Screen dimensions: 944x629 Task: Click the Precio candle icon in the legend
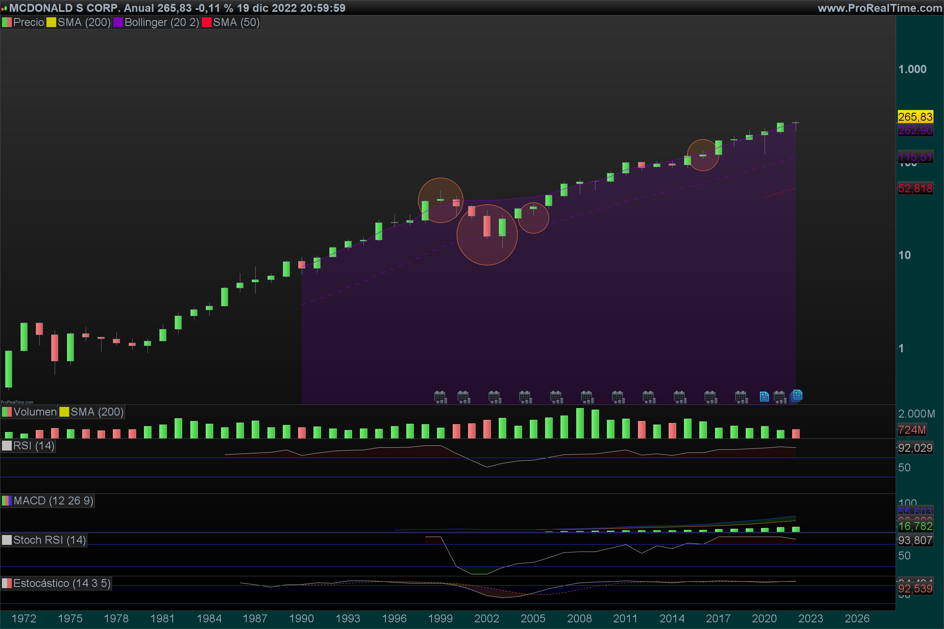pos(7,22)
